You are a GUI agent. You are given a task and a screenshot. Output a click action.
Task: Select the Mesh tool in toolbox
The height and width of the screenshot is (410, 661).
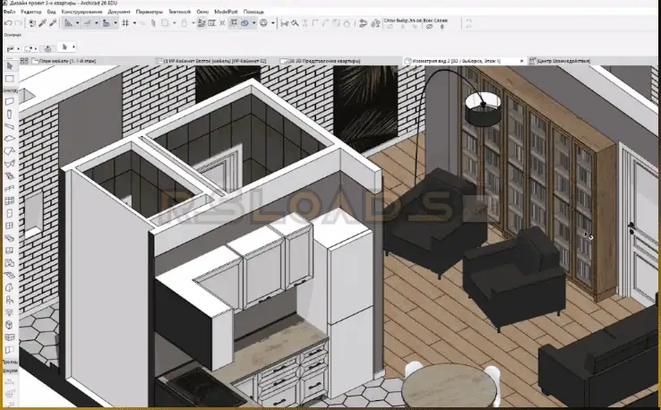click(x=10, y=276)
